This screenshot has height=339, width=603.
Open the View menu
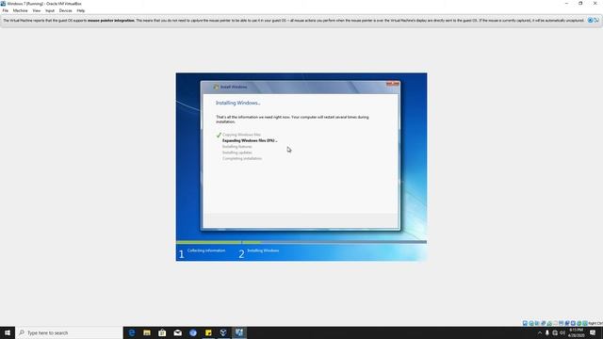37,10
